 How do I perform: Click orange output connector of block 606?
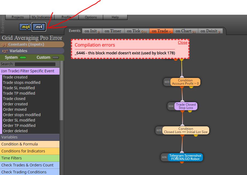click(x=182, y=162)
